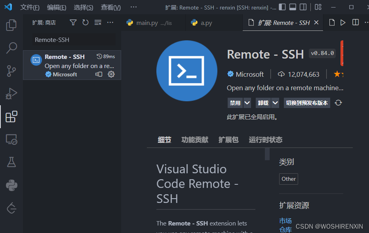
Task: Click the page icon in editor actions
Action: [332, 23]
